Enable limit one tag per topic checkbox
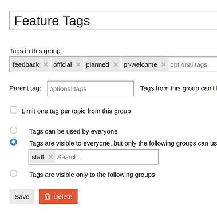This screenshot has width=217, height=214. coord(13,110)
